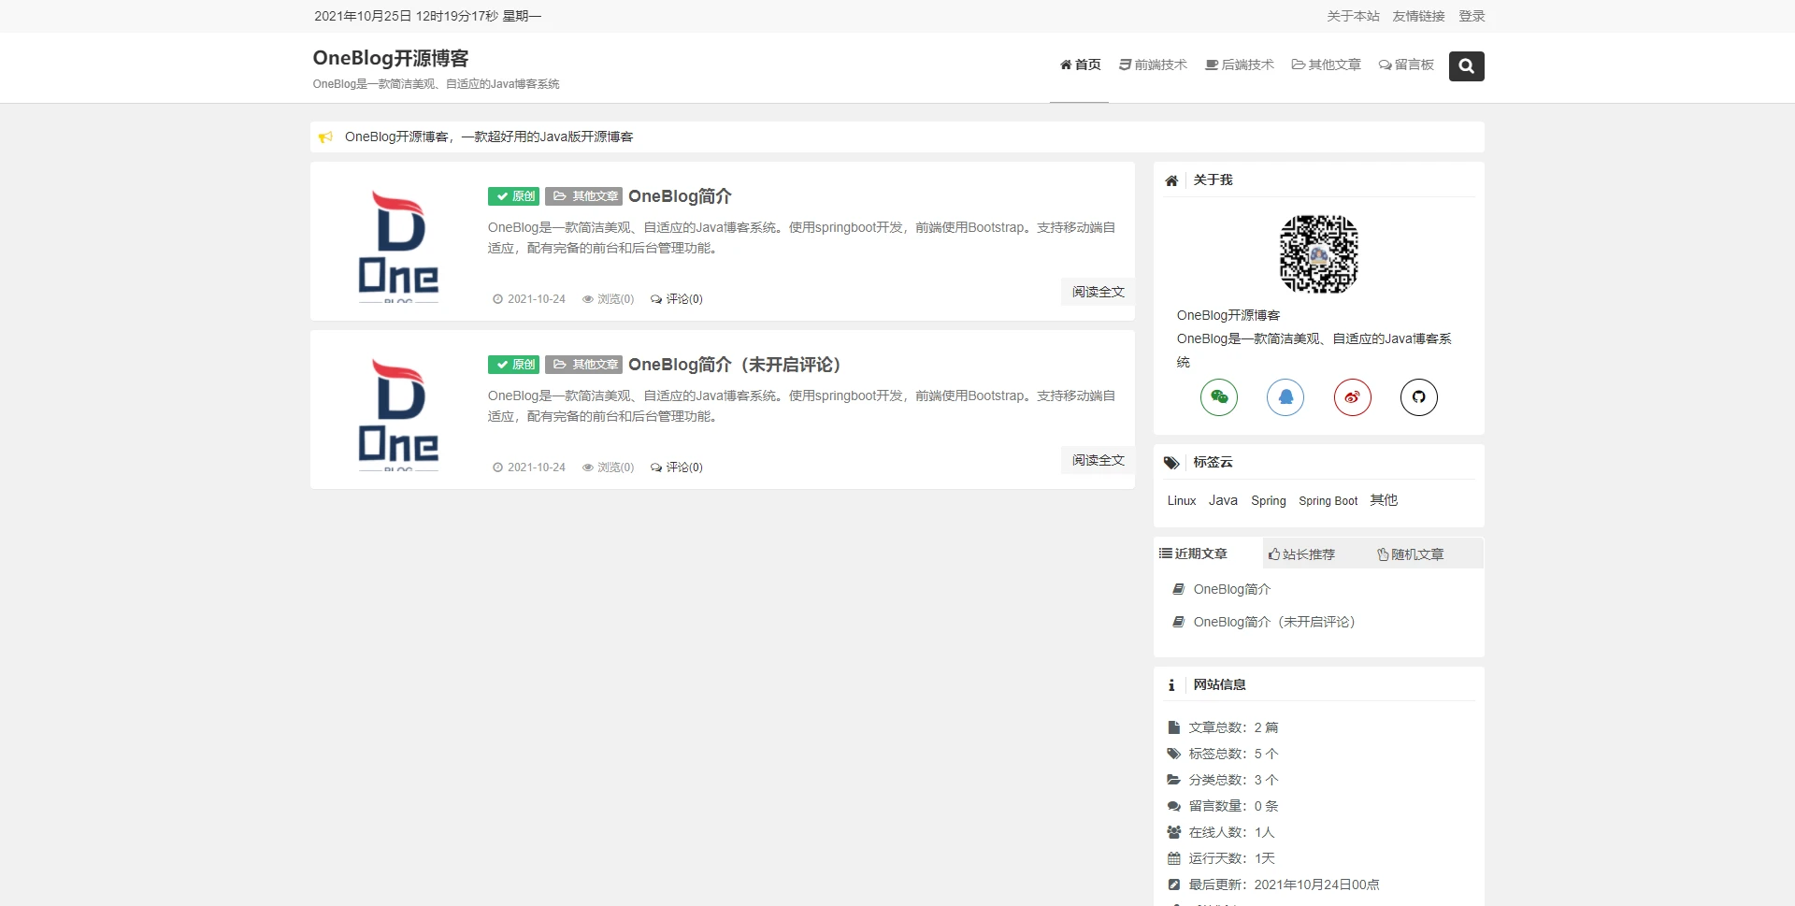Select the Java tag
Image resolution: width=1795 pixels, height=906 pixels.
[1223, 500]
